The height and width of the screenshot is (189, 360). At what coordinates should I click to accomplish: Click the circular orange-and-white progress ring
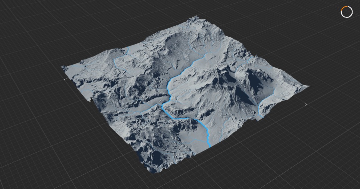click(x=346, y=12)
